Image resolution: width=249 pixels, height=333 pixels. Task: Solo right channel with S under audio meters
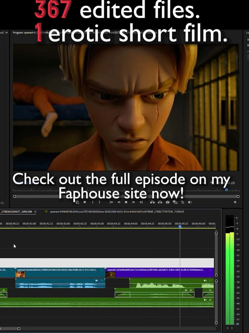(x=232, y=328)
